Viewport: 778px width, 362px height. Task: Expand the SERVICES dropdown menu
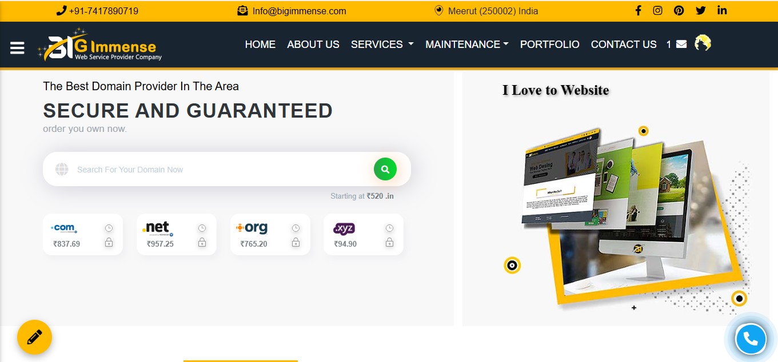coord(382,45)
